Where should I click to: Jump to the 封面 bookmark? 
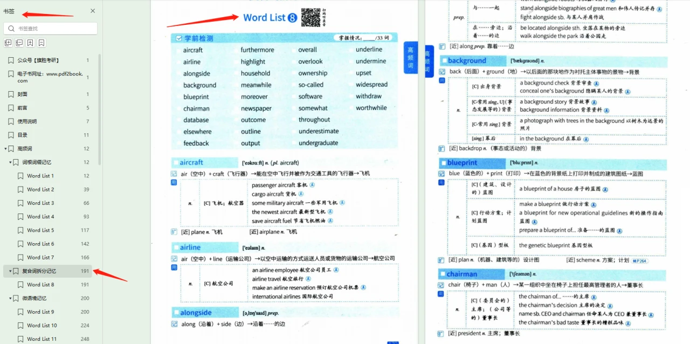(22, 94)
